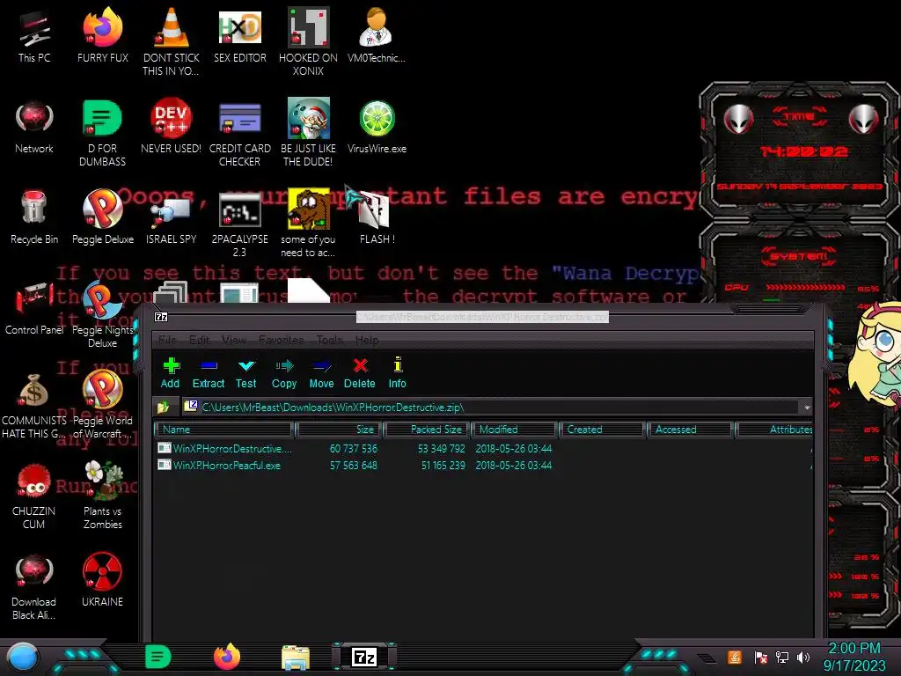Viewport: 901px width, 676px height.
Task: Expand the address bar path dropdown
Action: pyautogui.click(x=807, y=408)
